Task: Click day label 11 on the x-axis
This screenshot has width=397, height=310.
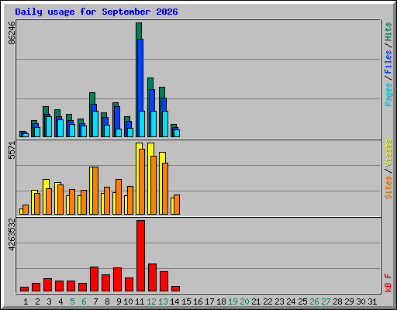Action: click(x=140, y=301)
